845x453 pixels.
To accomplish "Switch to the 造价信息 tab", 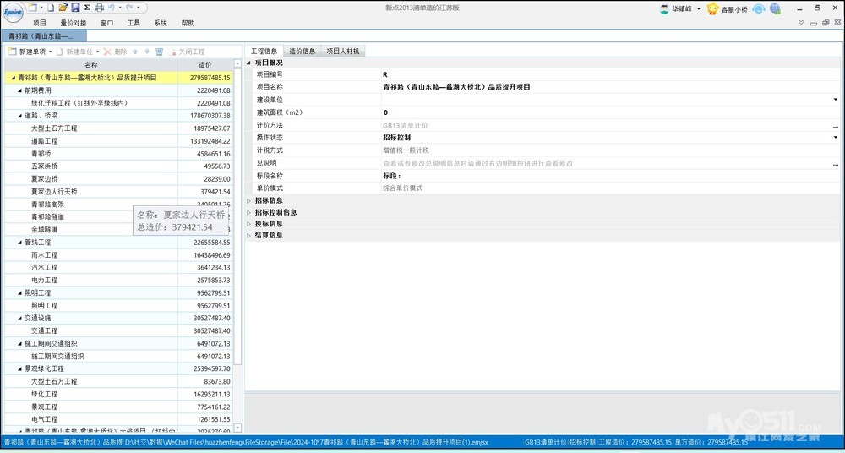I will (302, 52).
